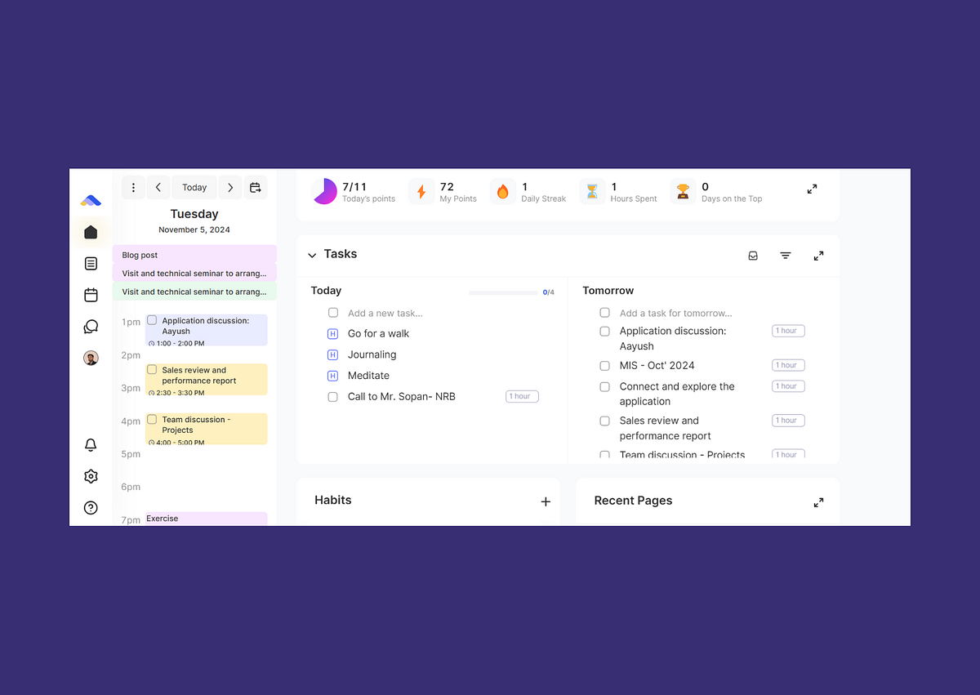The width and height of the screenshot is (980, 695).
Task: Check tomorrow's Application discussion: Aayush task
Action: (604, 332)
